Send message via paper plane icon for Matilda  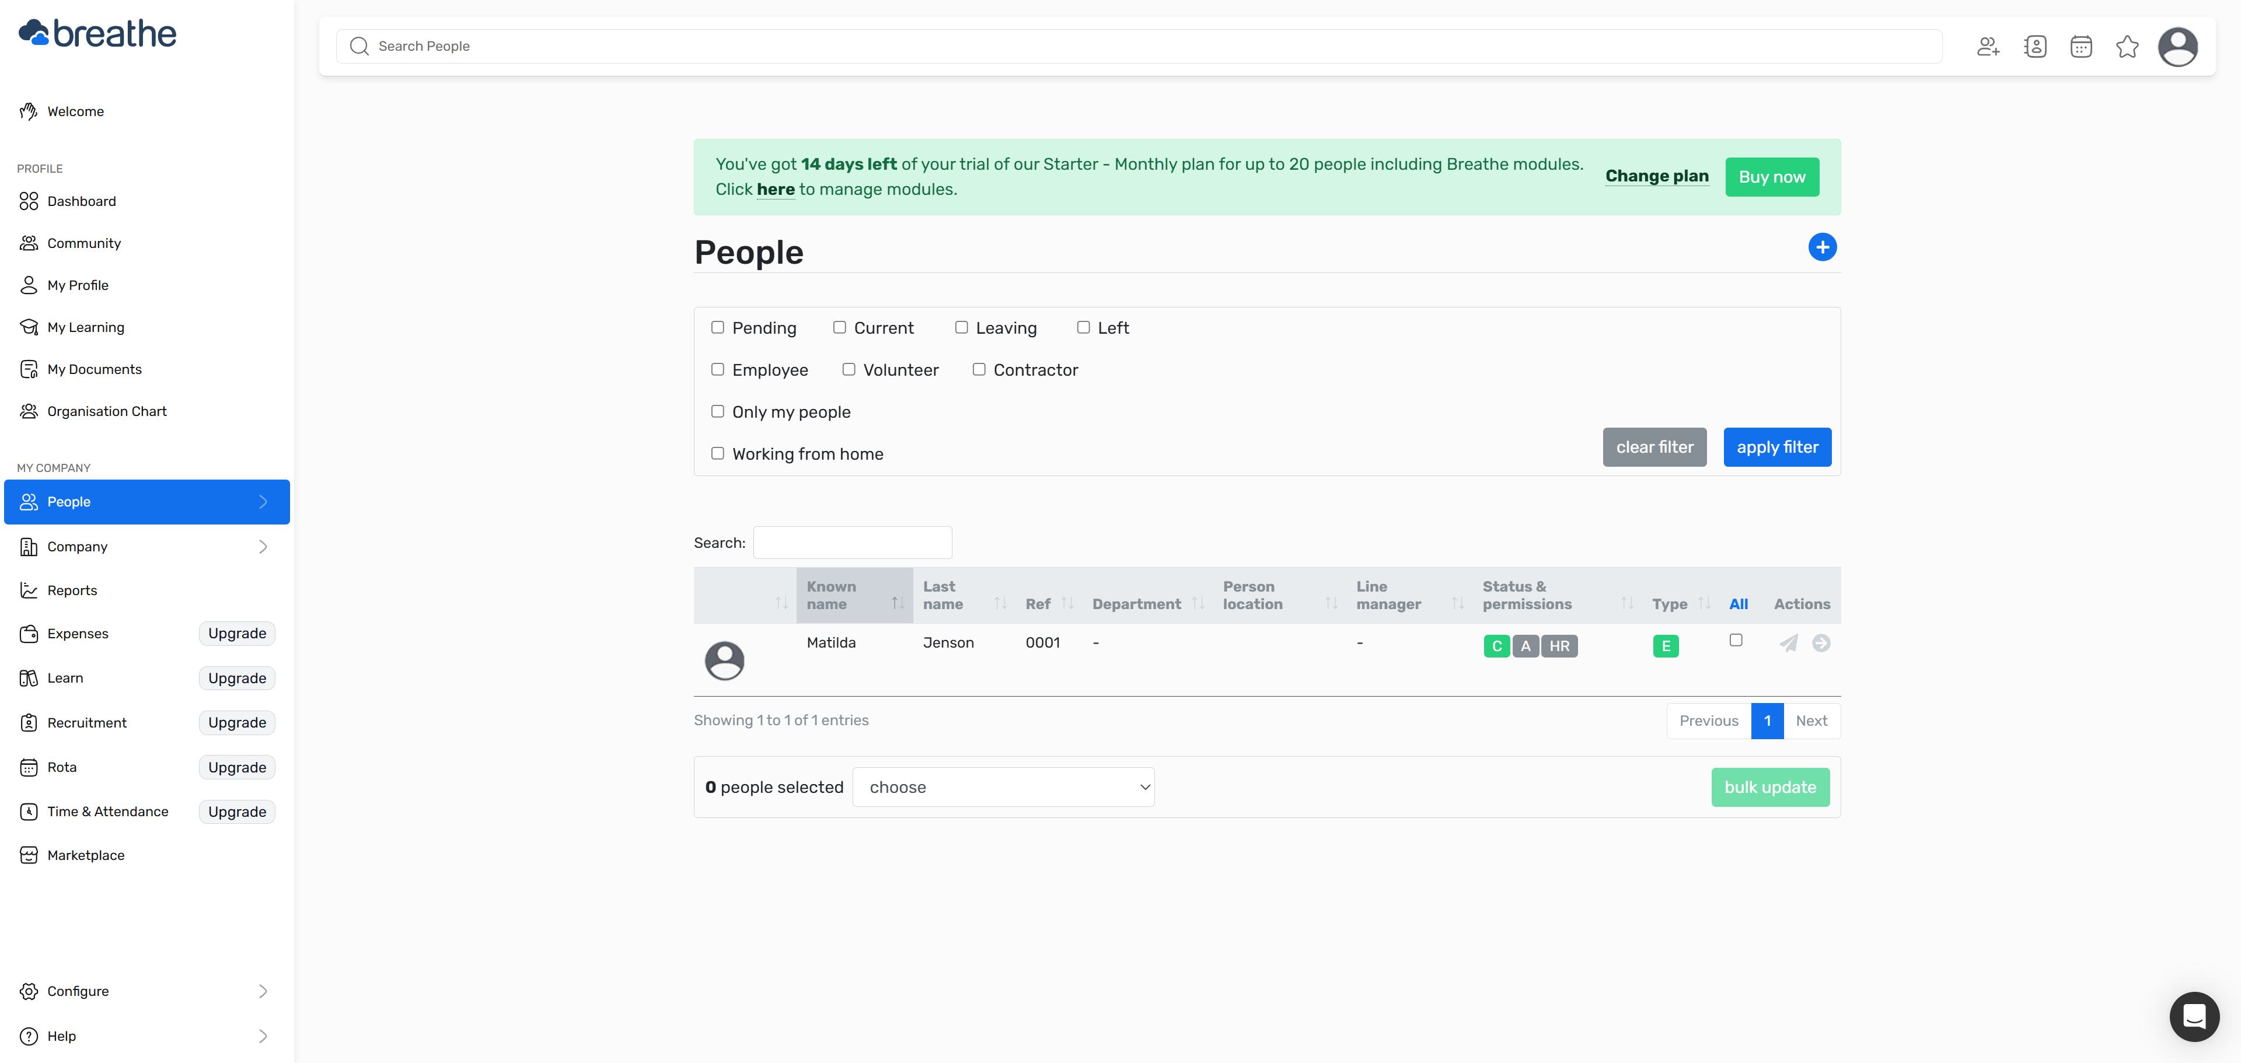1789,644
